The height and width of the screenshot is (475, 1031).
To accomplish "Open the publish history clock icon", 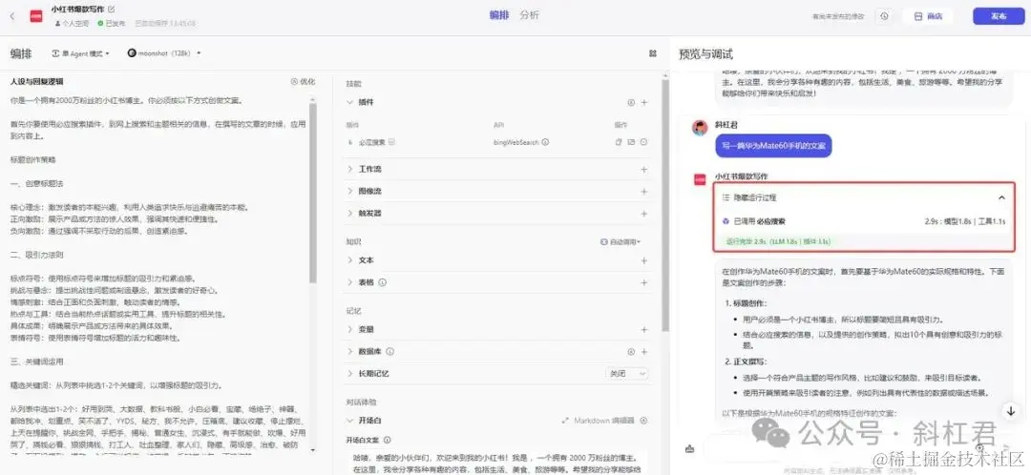I will click(x=885, y=16).
